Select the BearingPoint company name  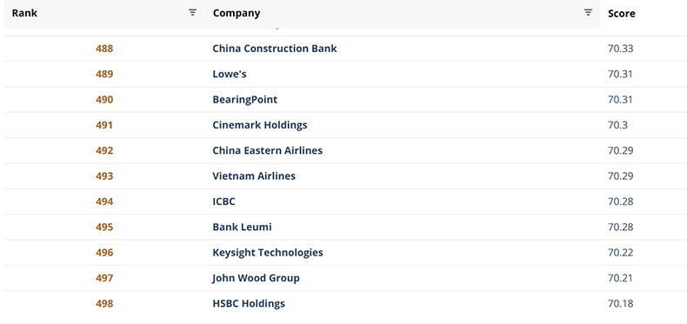pos(245,100)
